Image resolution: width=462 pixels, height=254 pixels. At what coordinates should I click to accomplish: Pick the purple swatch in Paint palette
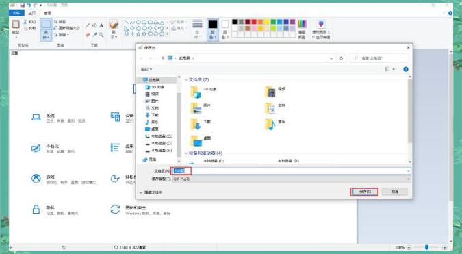click(292, 22)
